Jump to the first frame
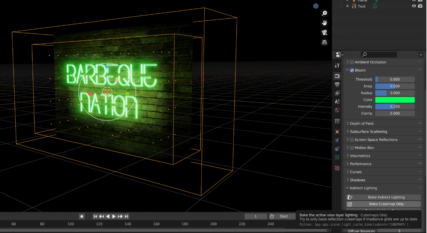The width and height of the screenshot is (427, 233). 95,216
